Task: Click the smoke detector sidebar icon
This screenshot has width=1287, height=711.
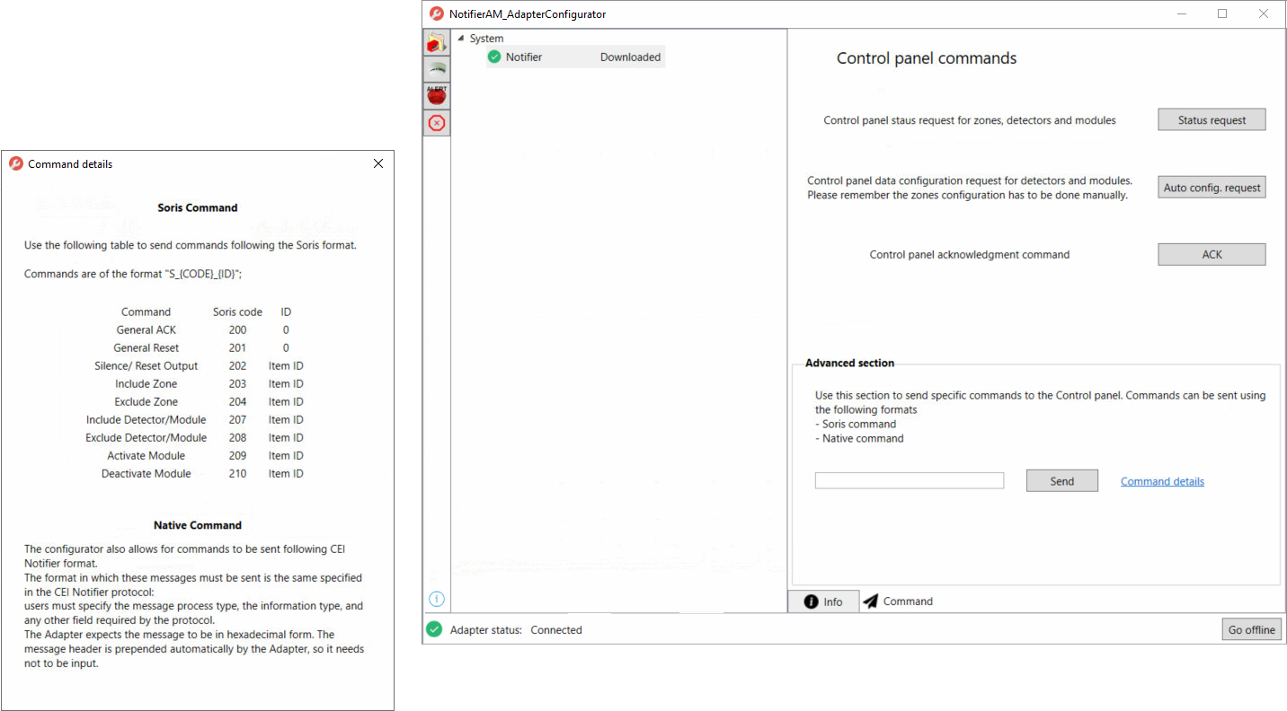Action: [x=437, y=68]
